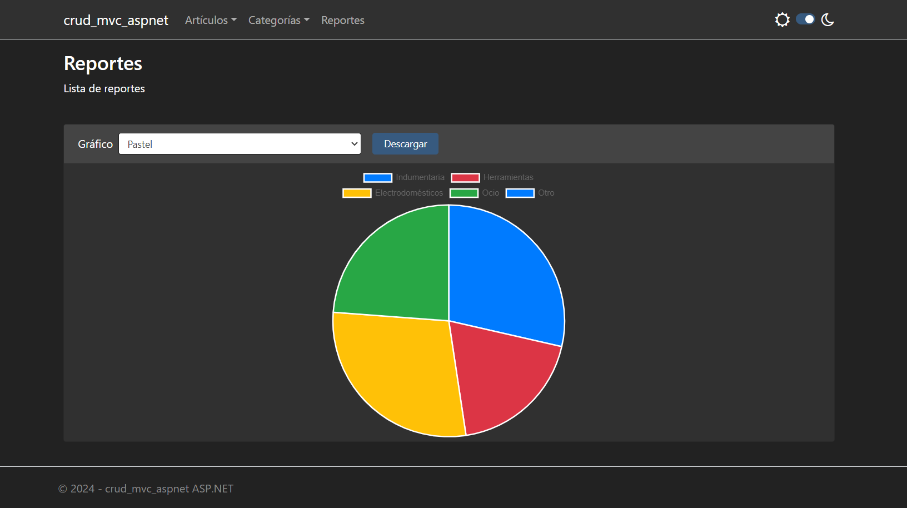This screenshot has width=907, height=508.
Task: Click the sun light-mode icon
Action: [782, 20]
